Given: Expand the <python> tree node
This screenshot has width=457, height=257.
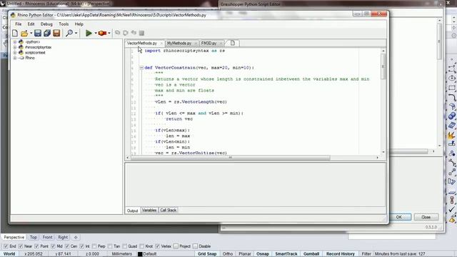Looking at the screenshot, I should [x=15, y=42].
